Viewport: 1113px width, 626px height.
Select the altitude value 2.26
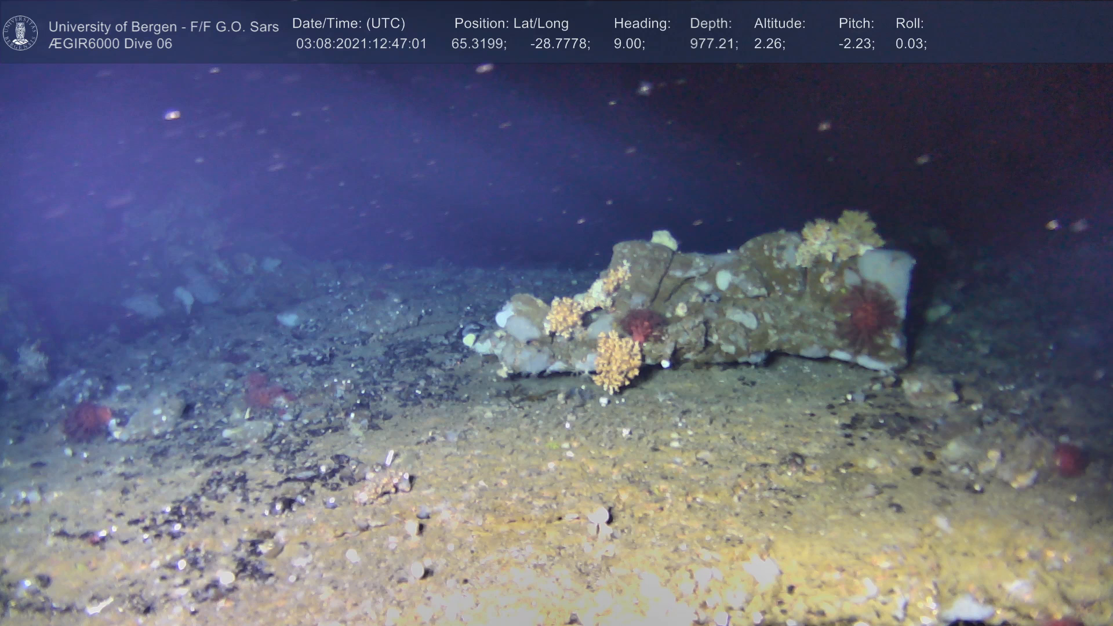point(769,44)
